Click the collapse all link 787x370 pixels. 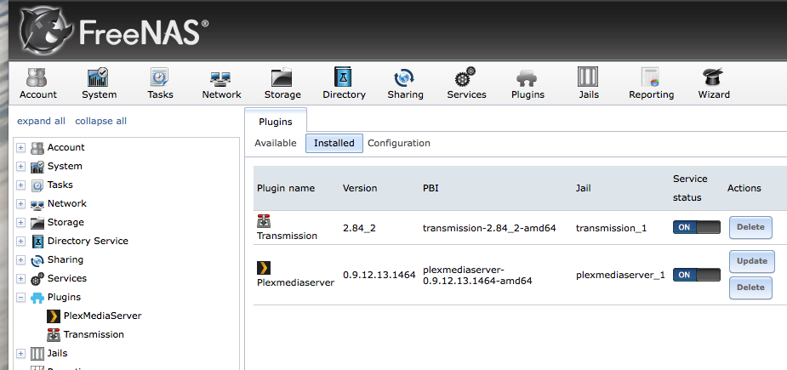coord(101,121)
